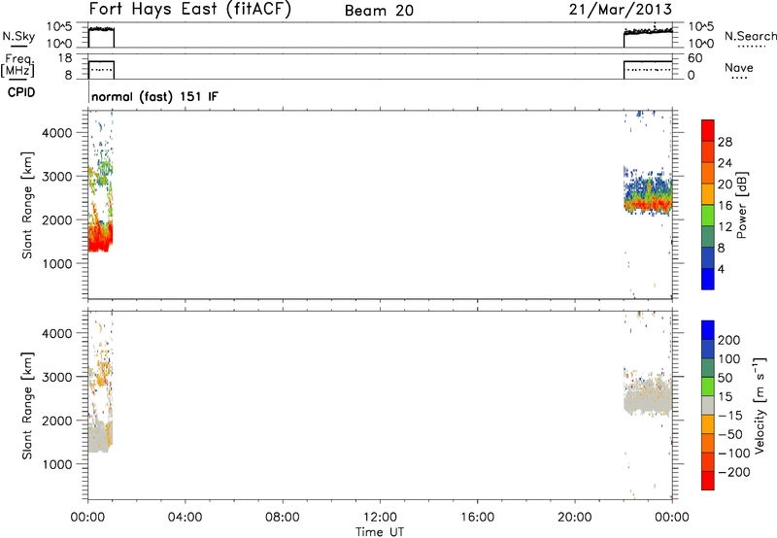Click the gray segment of the velocity colorbar
The height and width of the screenshot is (538, 777).
708,405
